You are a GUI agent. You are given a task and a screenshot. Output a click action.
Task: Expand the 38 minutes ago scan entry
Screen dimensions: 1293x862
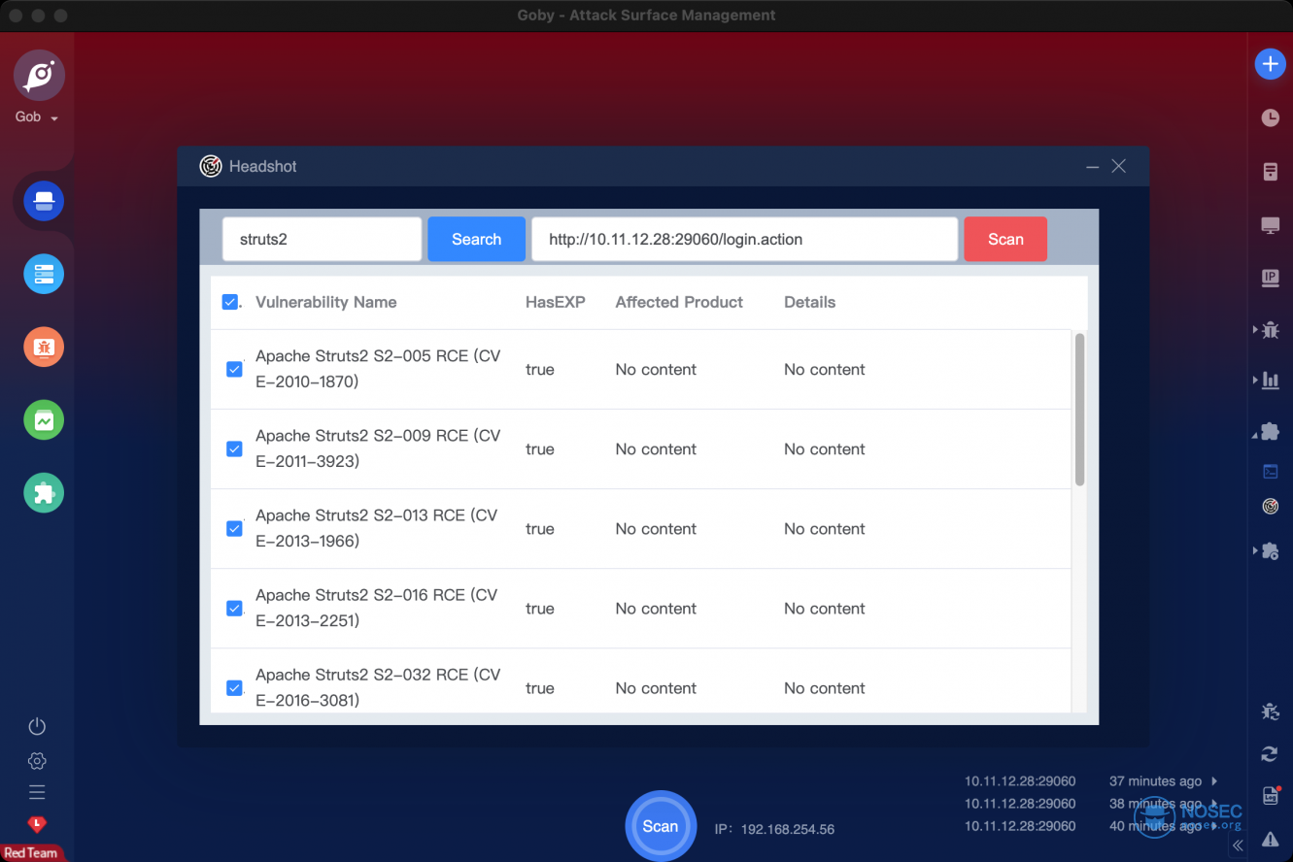[x=1214, y=803]
